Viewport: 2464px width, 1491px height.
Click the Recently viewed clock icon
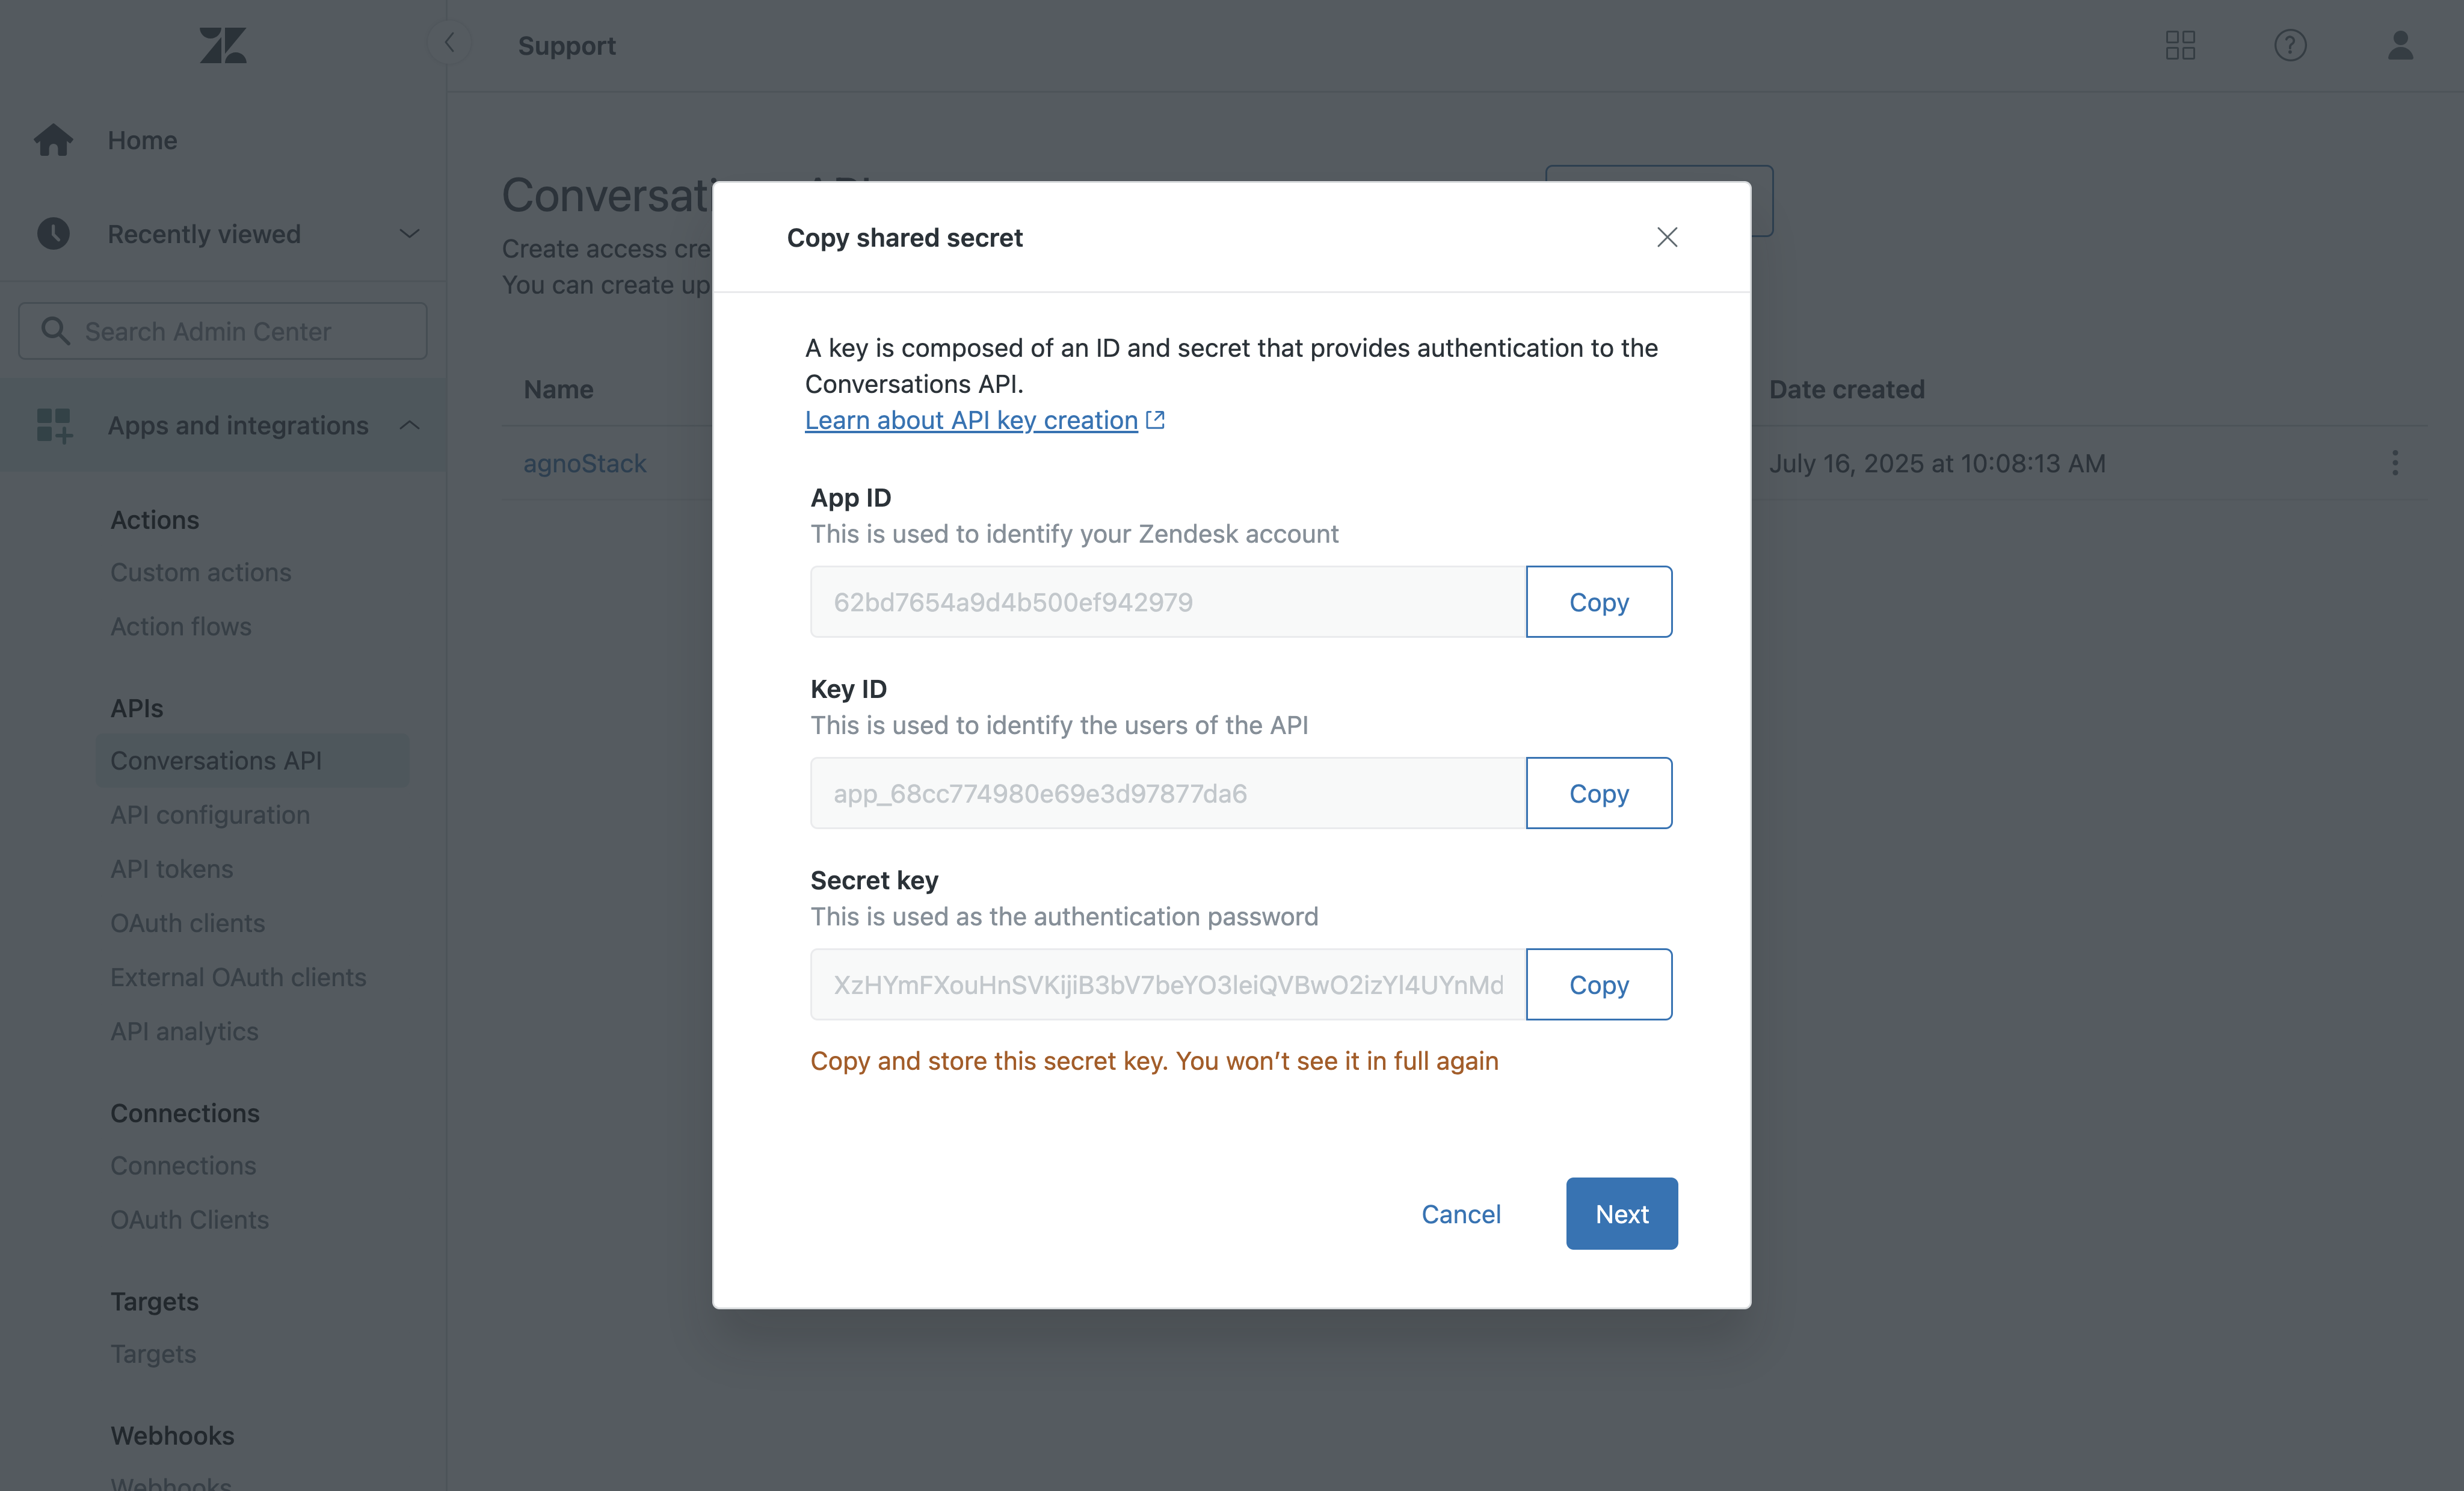tap(53, 233)
